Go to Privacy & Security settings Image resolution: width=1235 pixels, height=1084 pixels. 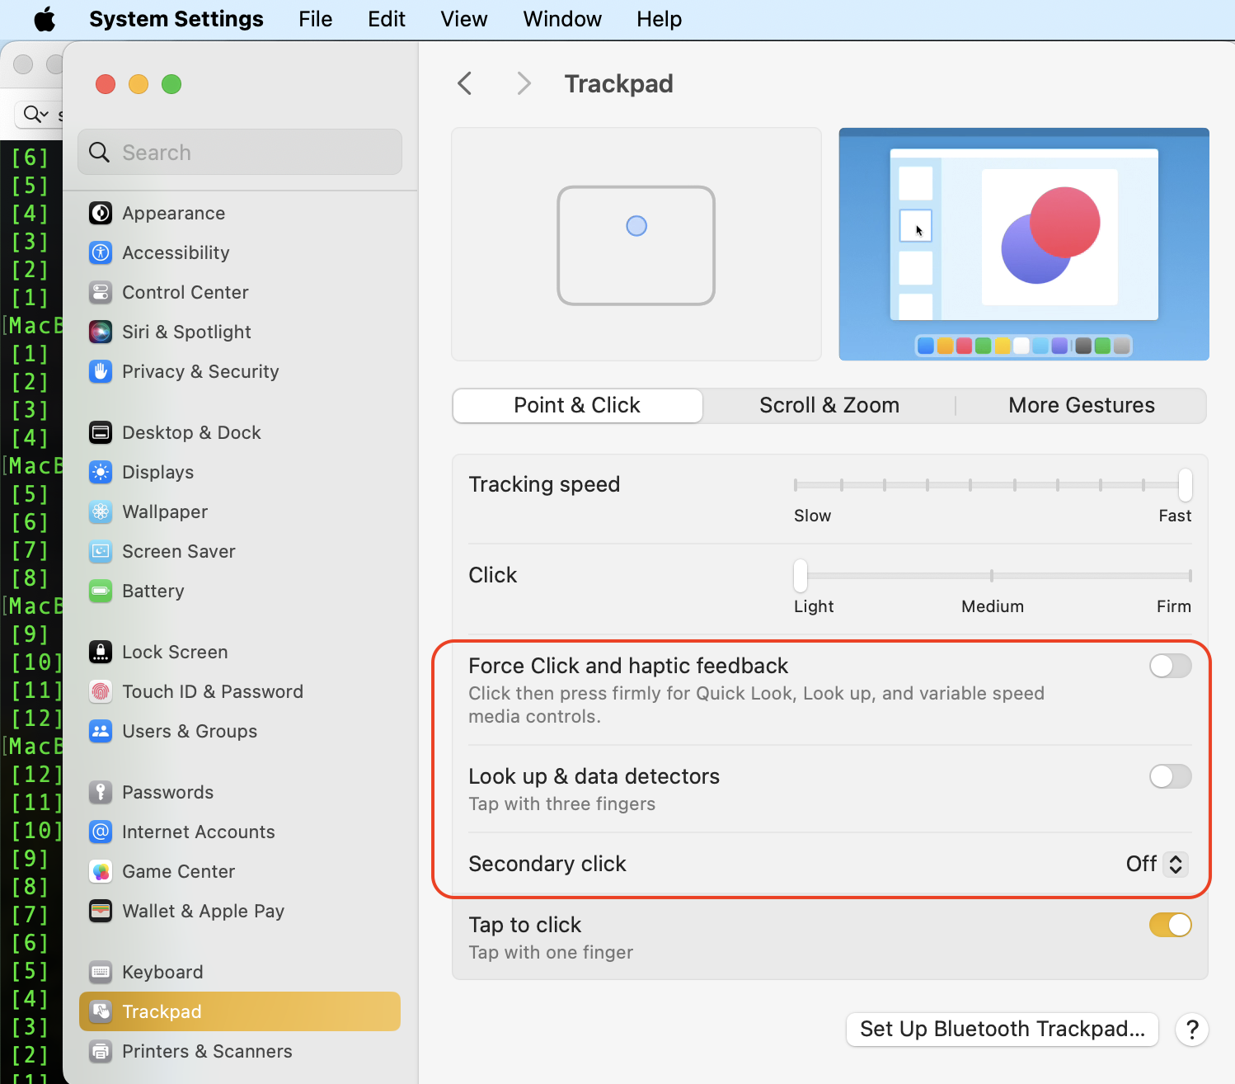[200, 371]
